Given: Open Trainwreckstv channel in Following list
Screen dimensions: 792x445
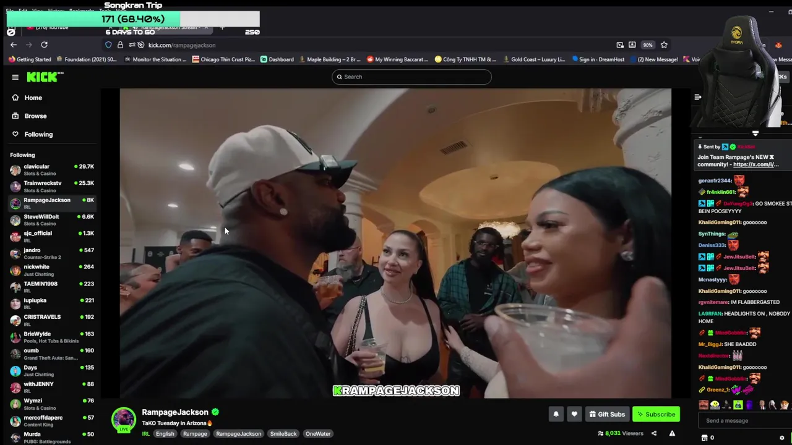Looking at the screenshot, I should pos(52,186).
